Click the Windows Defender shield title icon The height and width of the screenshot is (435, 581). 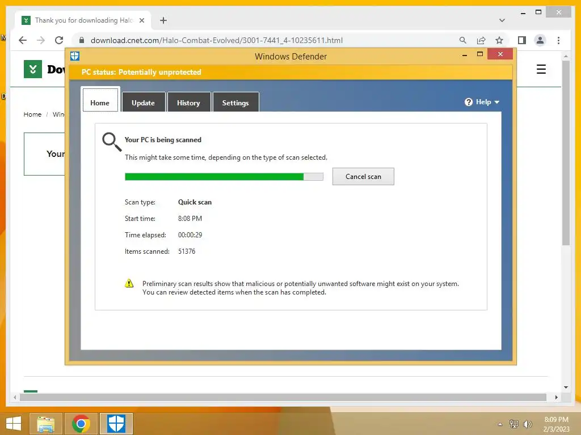pos(75,56)
